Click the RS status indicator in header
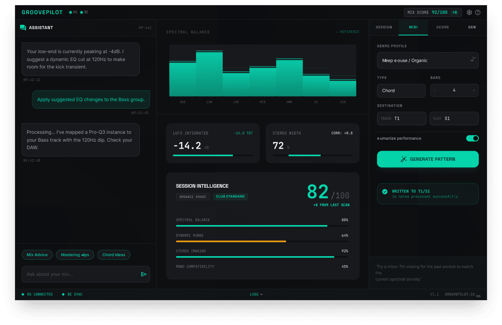The height and width of the screenshot is (325, 502). [73, 13]
